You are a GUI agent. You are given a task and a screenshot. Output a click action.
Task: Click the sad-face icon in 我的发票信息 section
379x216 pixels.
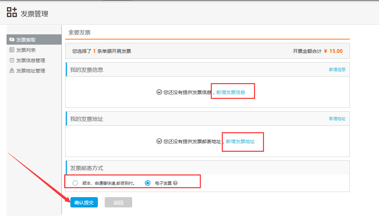pyautogui.click(x=159, y=92)
